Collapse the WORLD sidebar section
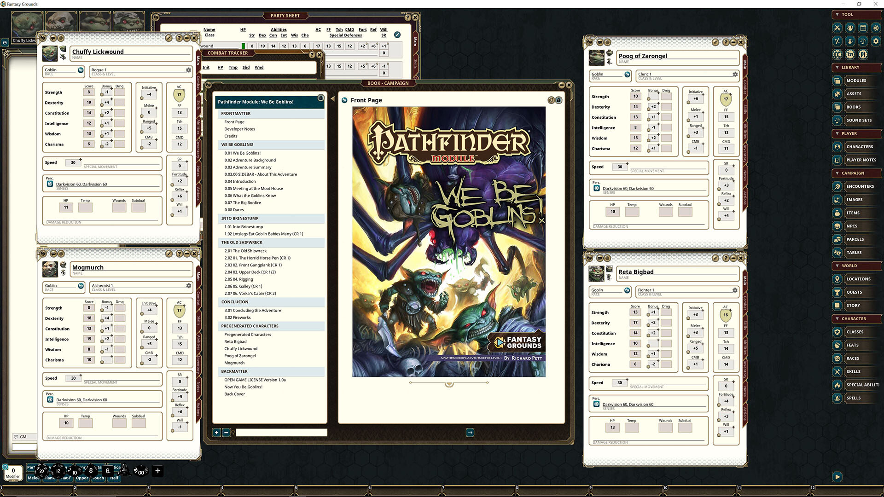 pos(839,266)
